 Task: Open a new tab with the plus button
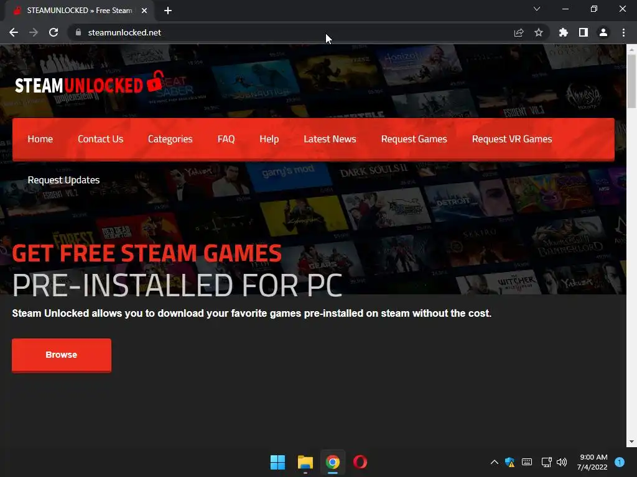(x=168, y=11)
